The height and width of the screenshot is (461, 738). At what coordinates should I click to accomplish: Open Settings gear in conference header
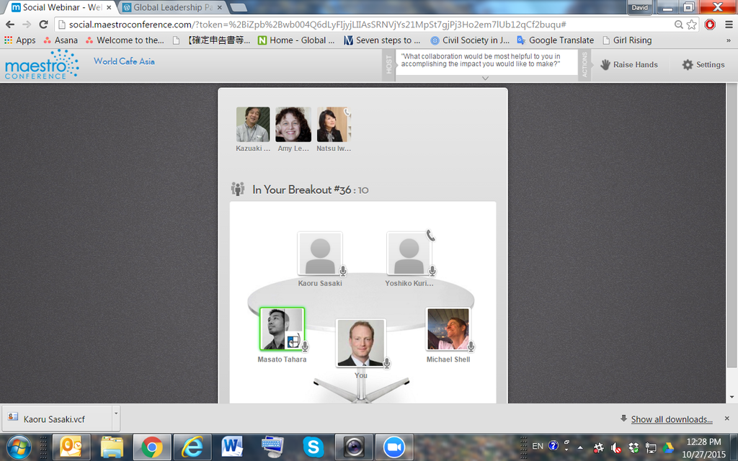(688, 65)
